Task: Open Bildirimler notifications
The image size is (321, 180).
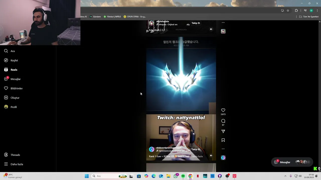Action: (13, 88)
